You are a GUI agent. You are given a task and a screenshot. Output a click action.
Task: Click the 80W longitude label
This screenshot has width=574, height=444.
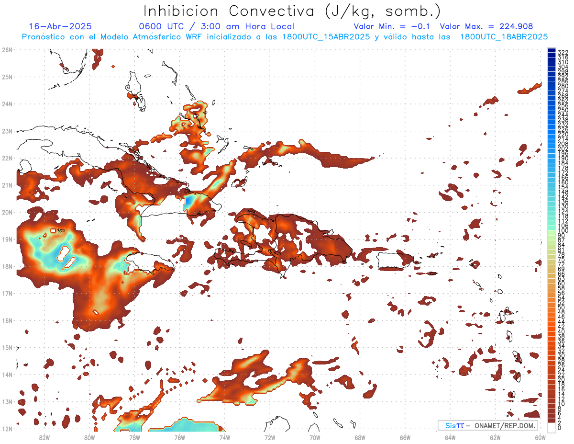[89, 437]
